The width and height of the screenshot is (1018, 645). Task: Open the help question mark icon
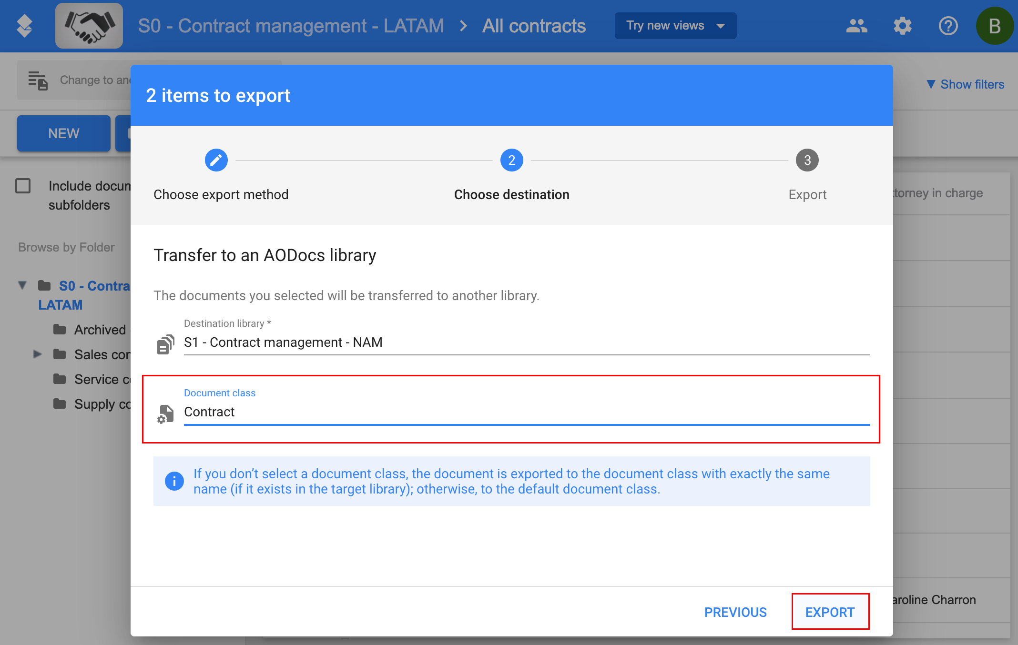pos(948,26)
